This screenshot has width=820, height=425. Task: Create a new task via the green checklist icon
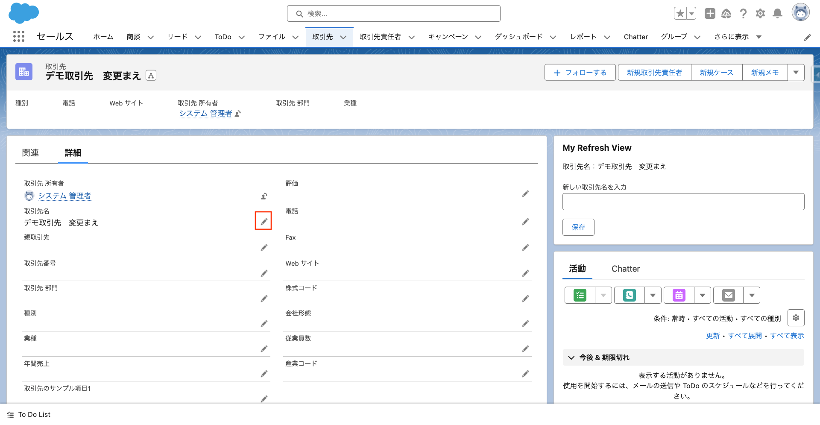point(579,295)
